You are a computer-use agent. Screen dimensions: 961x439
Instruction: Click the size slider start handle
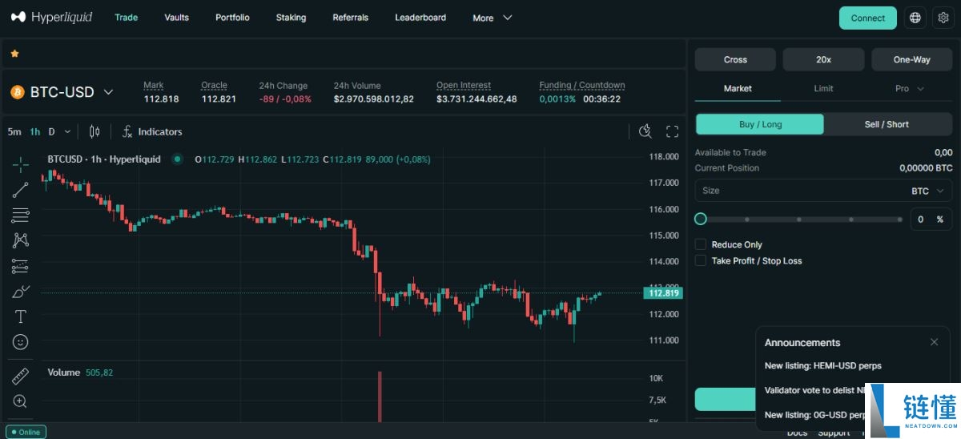click(701, 219)
